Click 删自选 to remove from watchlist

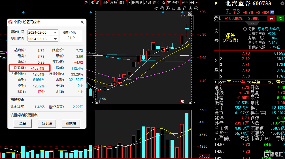137,3
